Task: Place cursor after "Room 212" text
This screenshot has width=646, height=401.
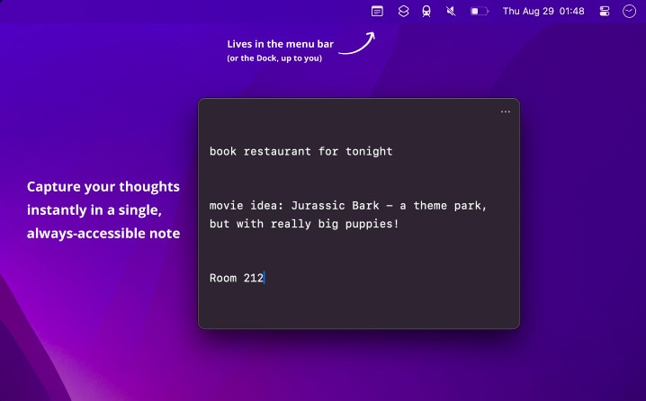Action: (265, 278)
